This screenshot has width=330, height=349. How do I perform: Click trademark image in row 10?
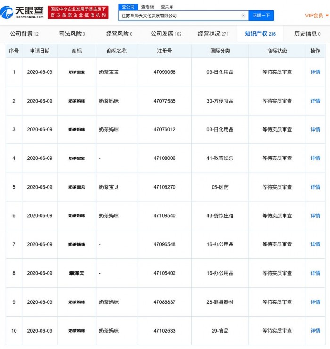pyautogui.click(x=77, y=331)
